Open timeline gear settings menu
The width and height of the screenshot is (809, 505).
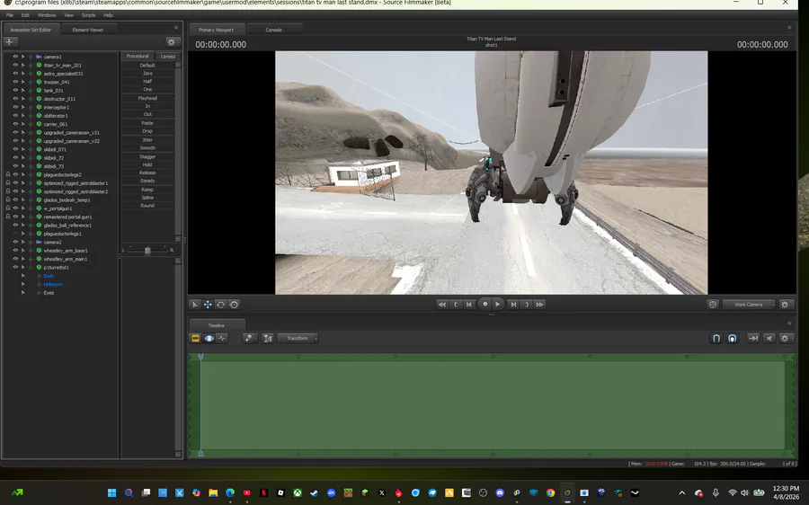point(785,339)
